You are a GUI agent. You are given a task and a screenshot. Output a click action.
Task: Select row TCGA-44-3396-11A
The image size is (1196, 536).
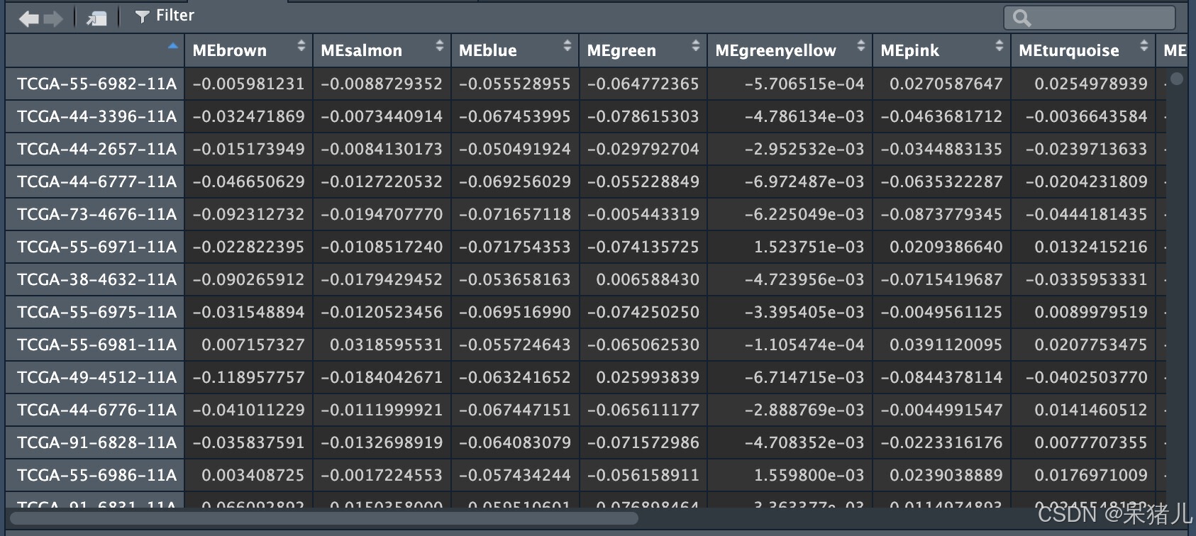[96, 116]
